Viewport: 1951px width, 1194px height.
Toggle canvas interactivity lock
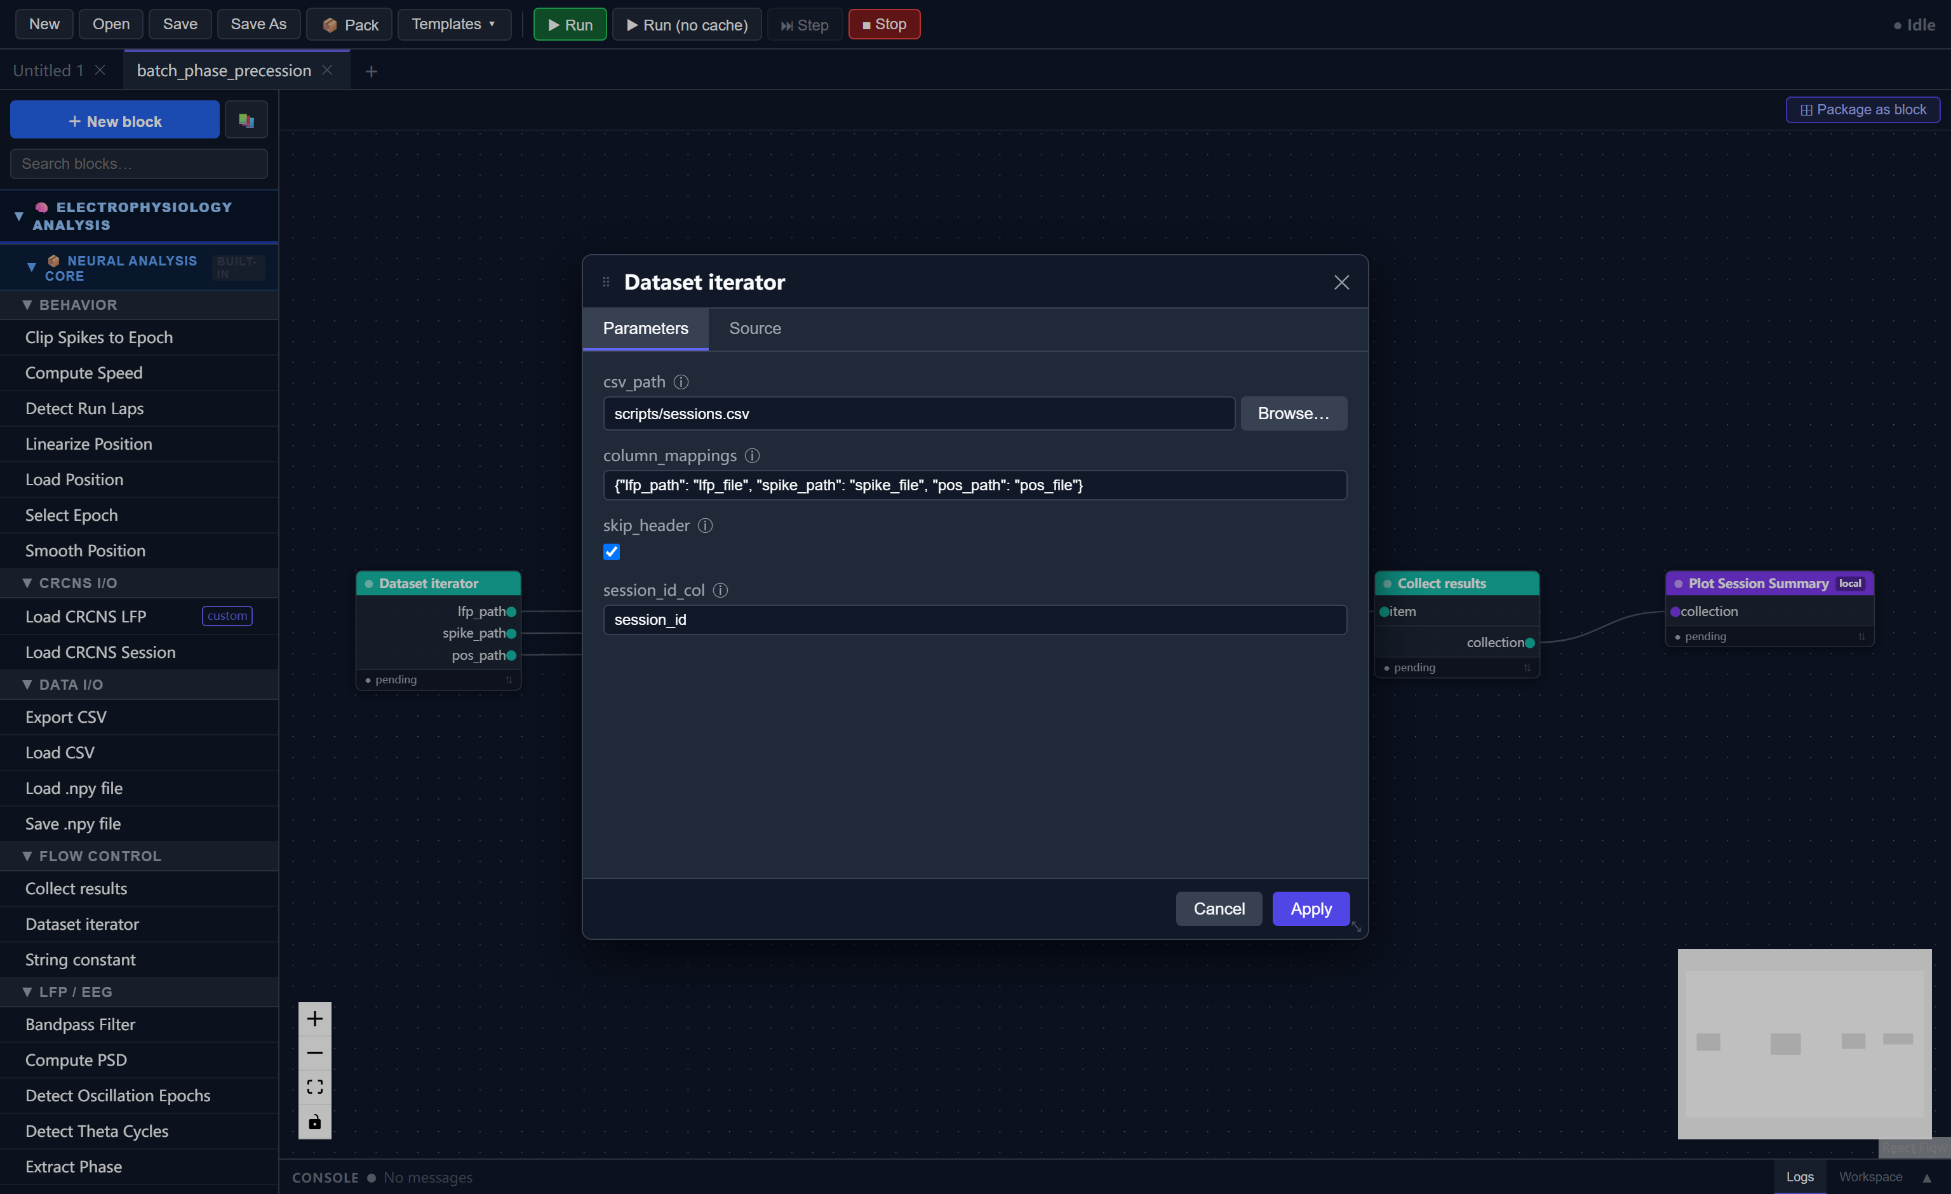click(x=315, y=1122)
